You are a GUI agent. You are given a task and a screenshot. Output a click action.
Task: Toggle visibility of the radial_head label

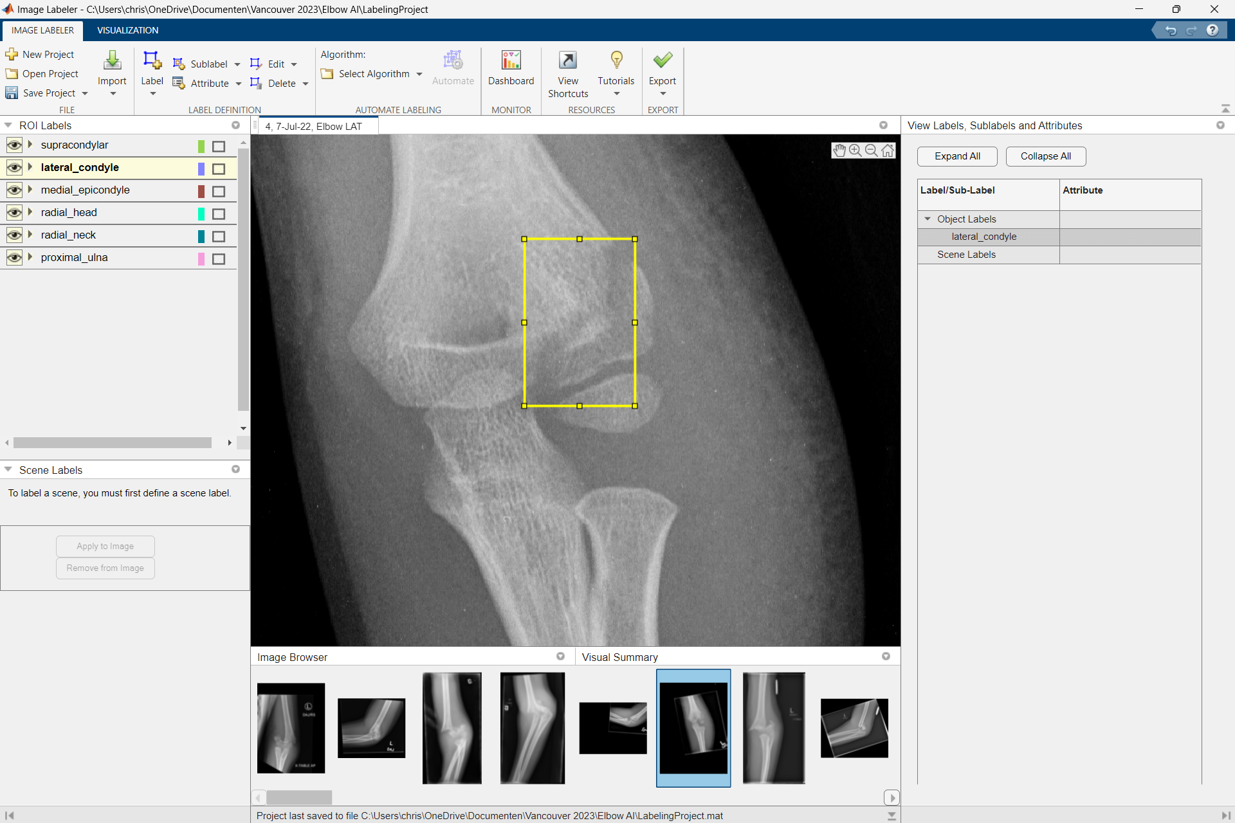coord(14,213)
